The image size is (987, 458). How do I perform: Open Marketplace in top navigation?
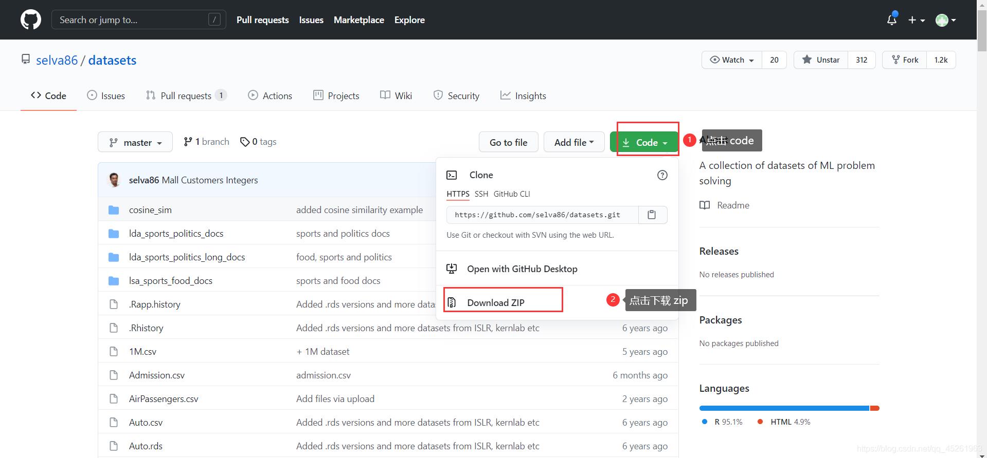click(359, 20)
